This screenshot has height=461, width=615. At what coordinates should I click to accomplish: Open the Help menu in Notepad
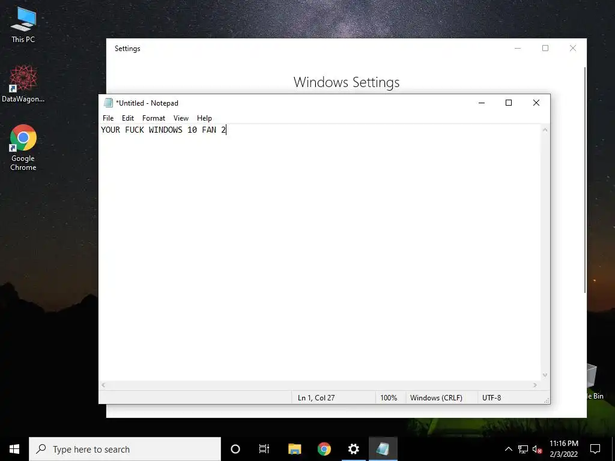pos(204,118)
